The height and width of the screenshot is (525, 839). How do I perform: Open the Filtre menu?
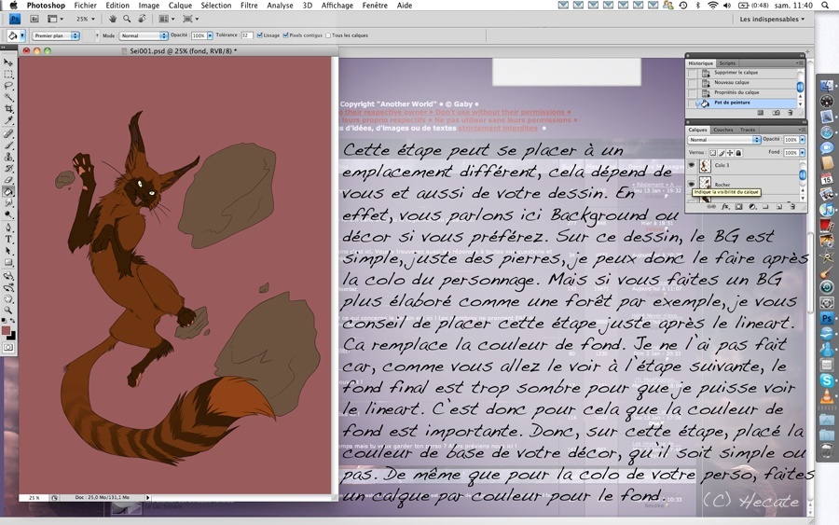pyautogui.click(x=249, y=6)
